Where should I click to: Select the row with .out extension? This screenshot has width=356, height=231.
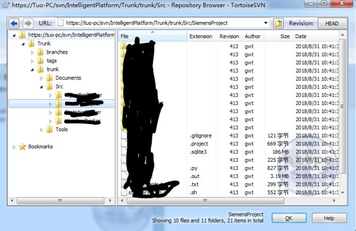click(x=229, y=176)
